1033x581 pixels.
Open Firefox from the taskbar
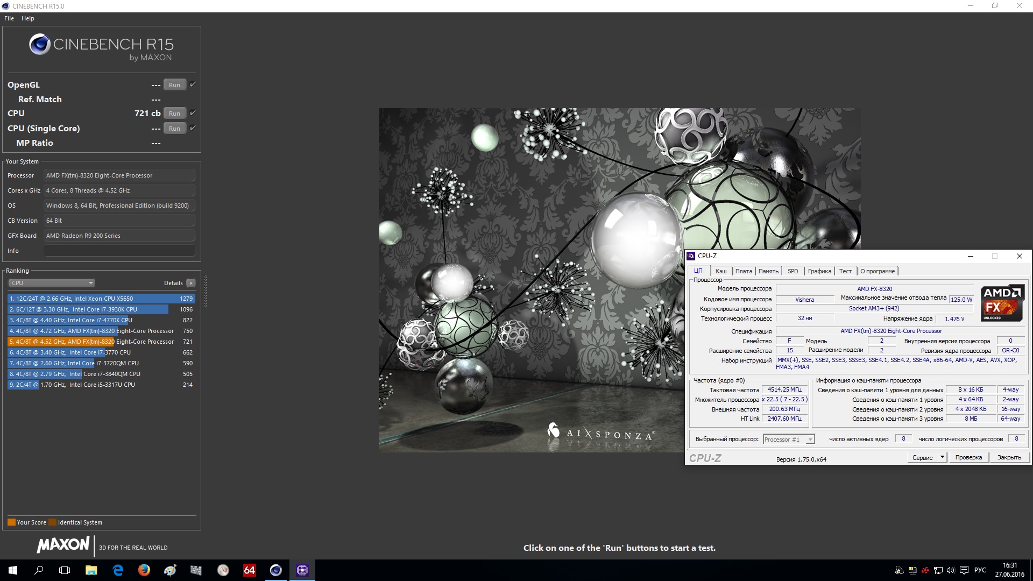(144, 570)
